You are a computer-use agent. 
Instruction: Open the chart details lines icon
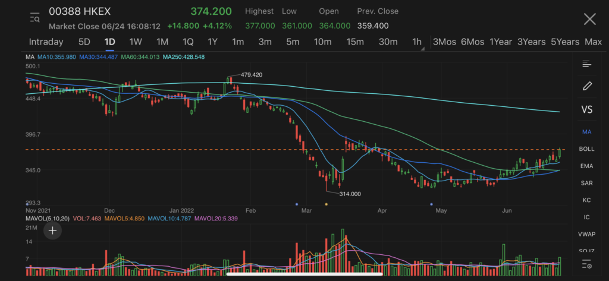[x=586, y=64]
